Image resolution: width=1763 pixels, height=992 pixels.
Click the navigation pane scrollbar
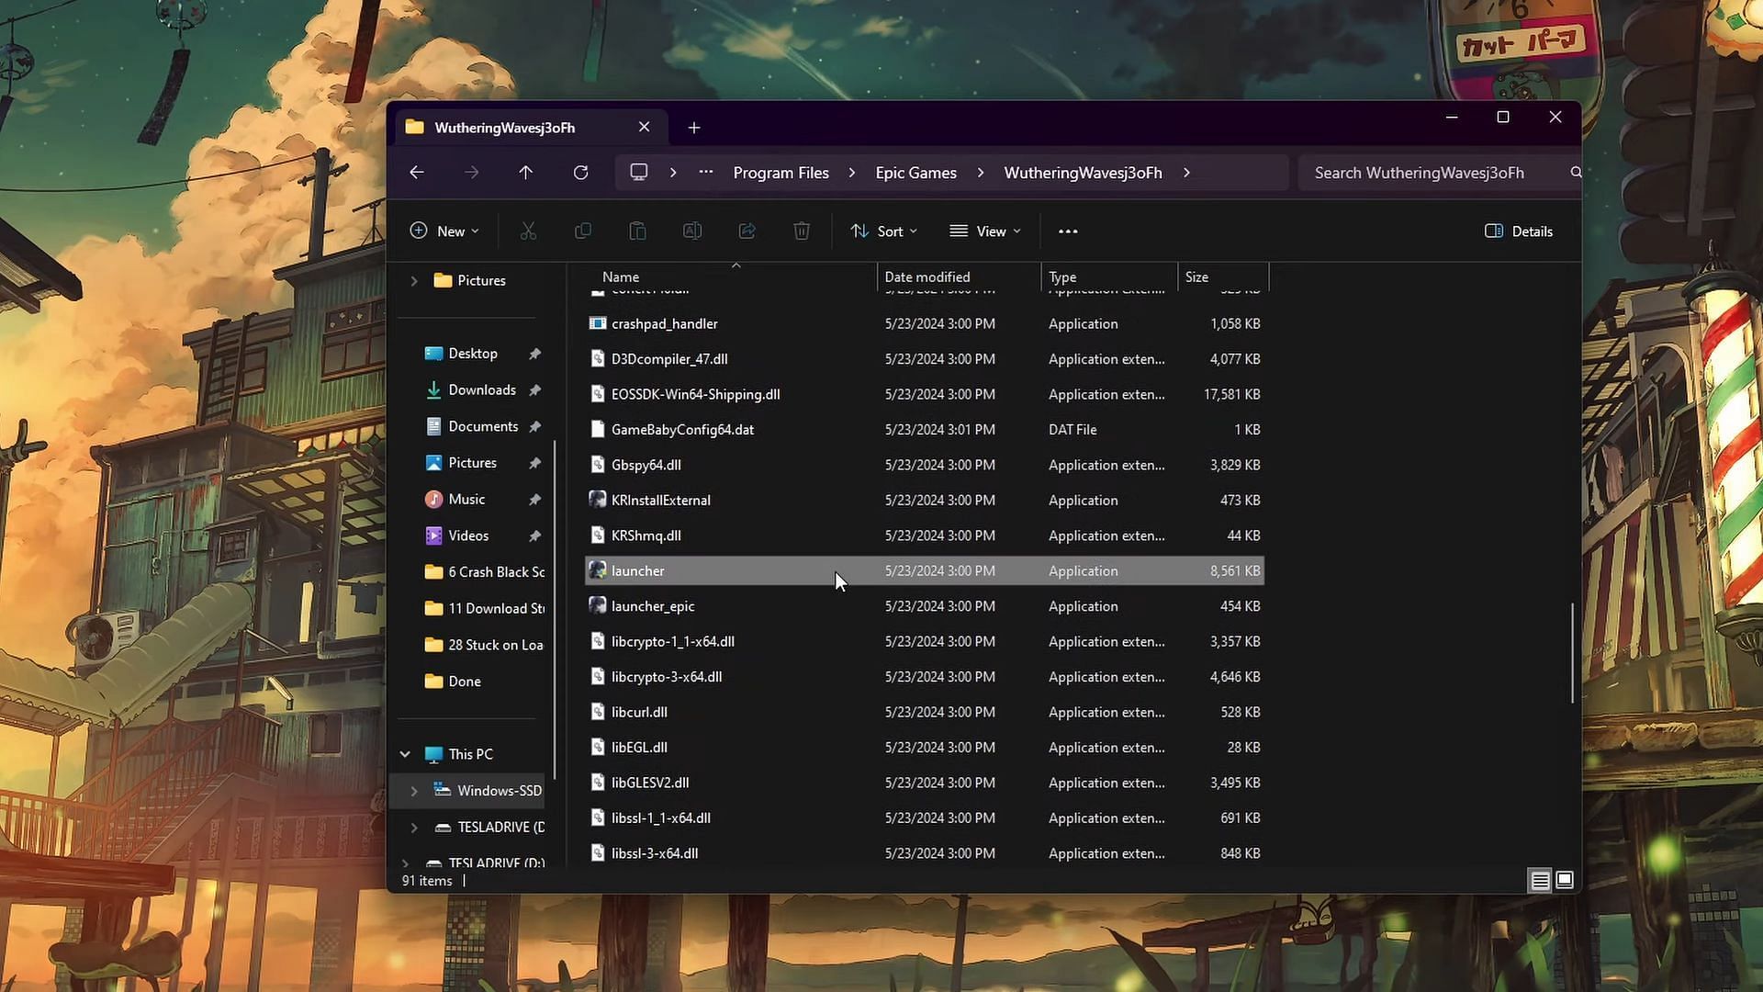tap(554, 609)
